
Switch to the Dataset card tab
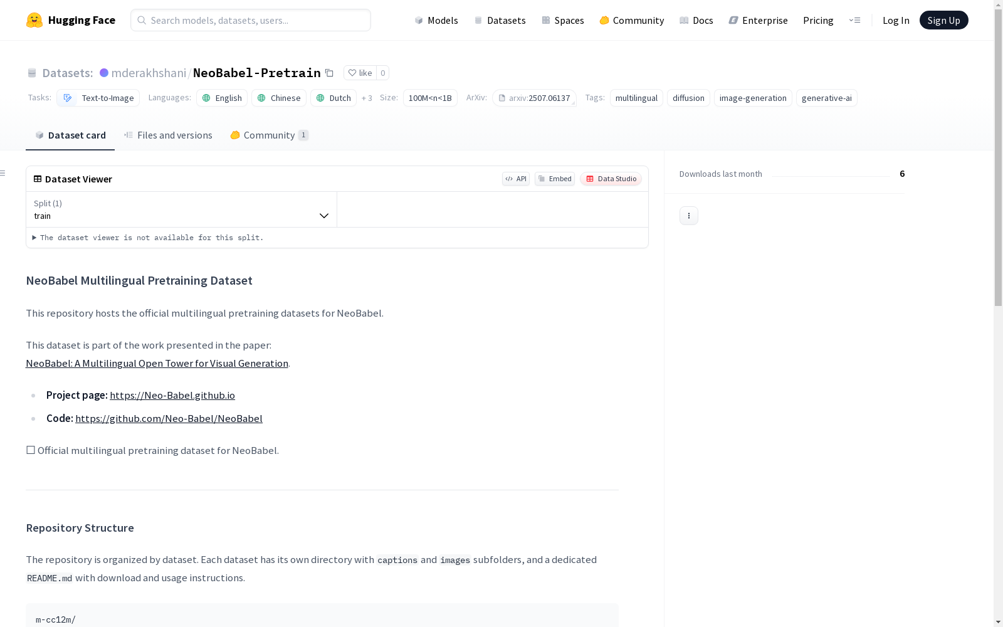(x=70, y=135)
